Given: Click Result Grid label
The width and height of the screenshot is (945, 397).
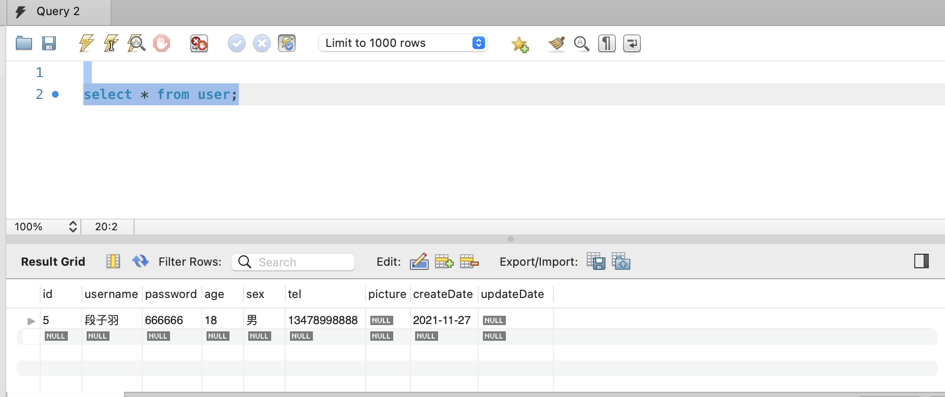Looking at the screenshot, I should coord(53,262).
